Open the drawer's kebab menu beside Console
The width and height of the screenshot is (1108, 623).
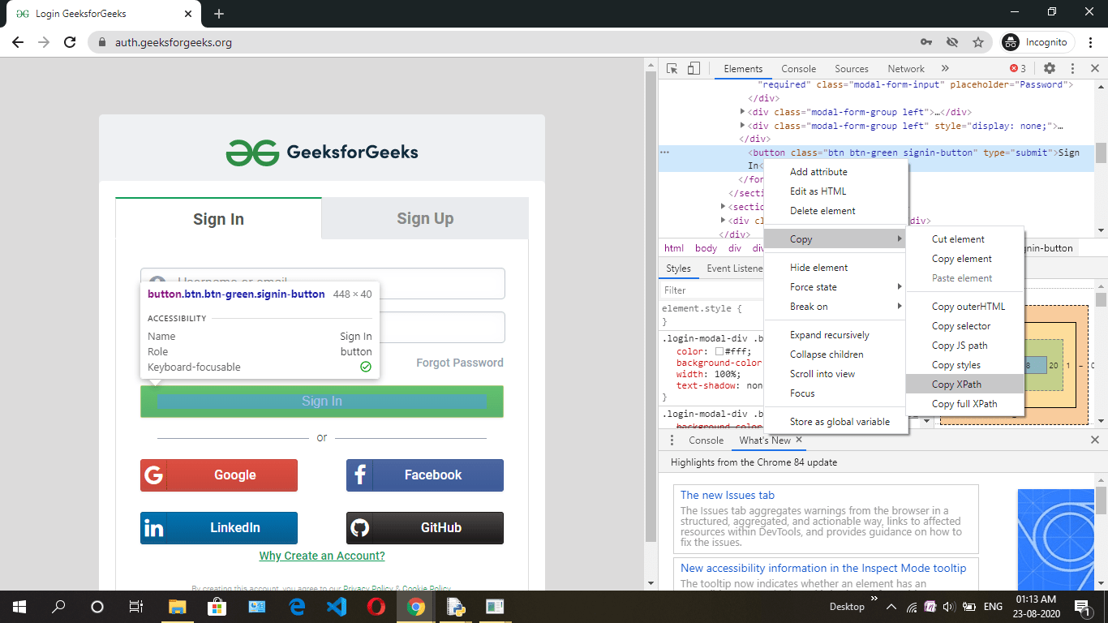(x=672, y=440)
